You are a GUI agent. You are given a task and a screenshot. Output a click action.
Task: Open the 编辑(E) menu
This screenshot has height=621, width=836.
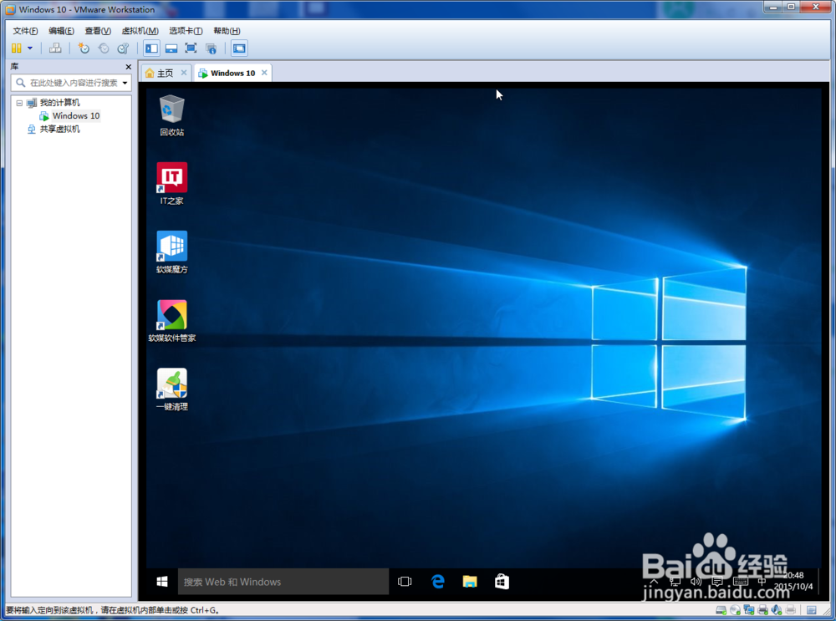click(61, 31)
